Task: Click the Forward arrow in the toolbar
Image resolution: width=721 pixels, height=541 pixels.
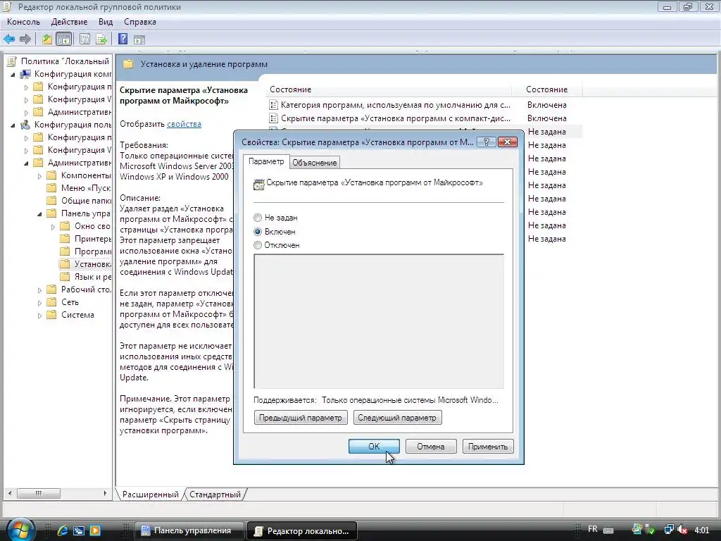Action: click(25, 39)
